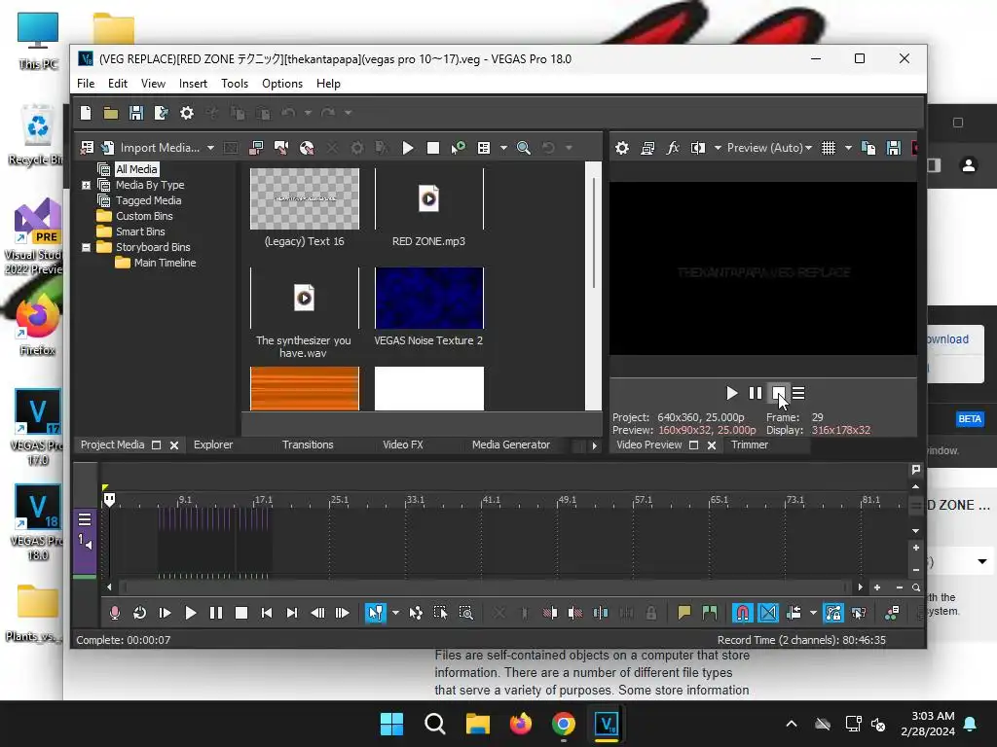Viewport: 997px width, 747px height.
Task: Open the Views dropdown arrow in Project Media
Action: pyautogui.click(x=503, y=148)
